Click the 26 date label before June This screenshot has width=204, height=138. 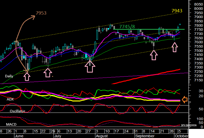pyautogui.click(x=9, y=131)
